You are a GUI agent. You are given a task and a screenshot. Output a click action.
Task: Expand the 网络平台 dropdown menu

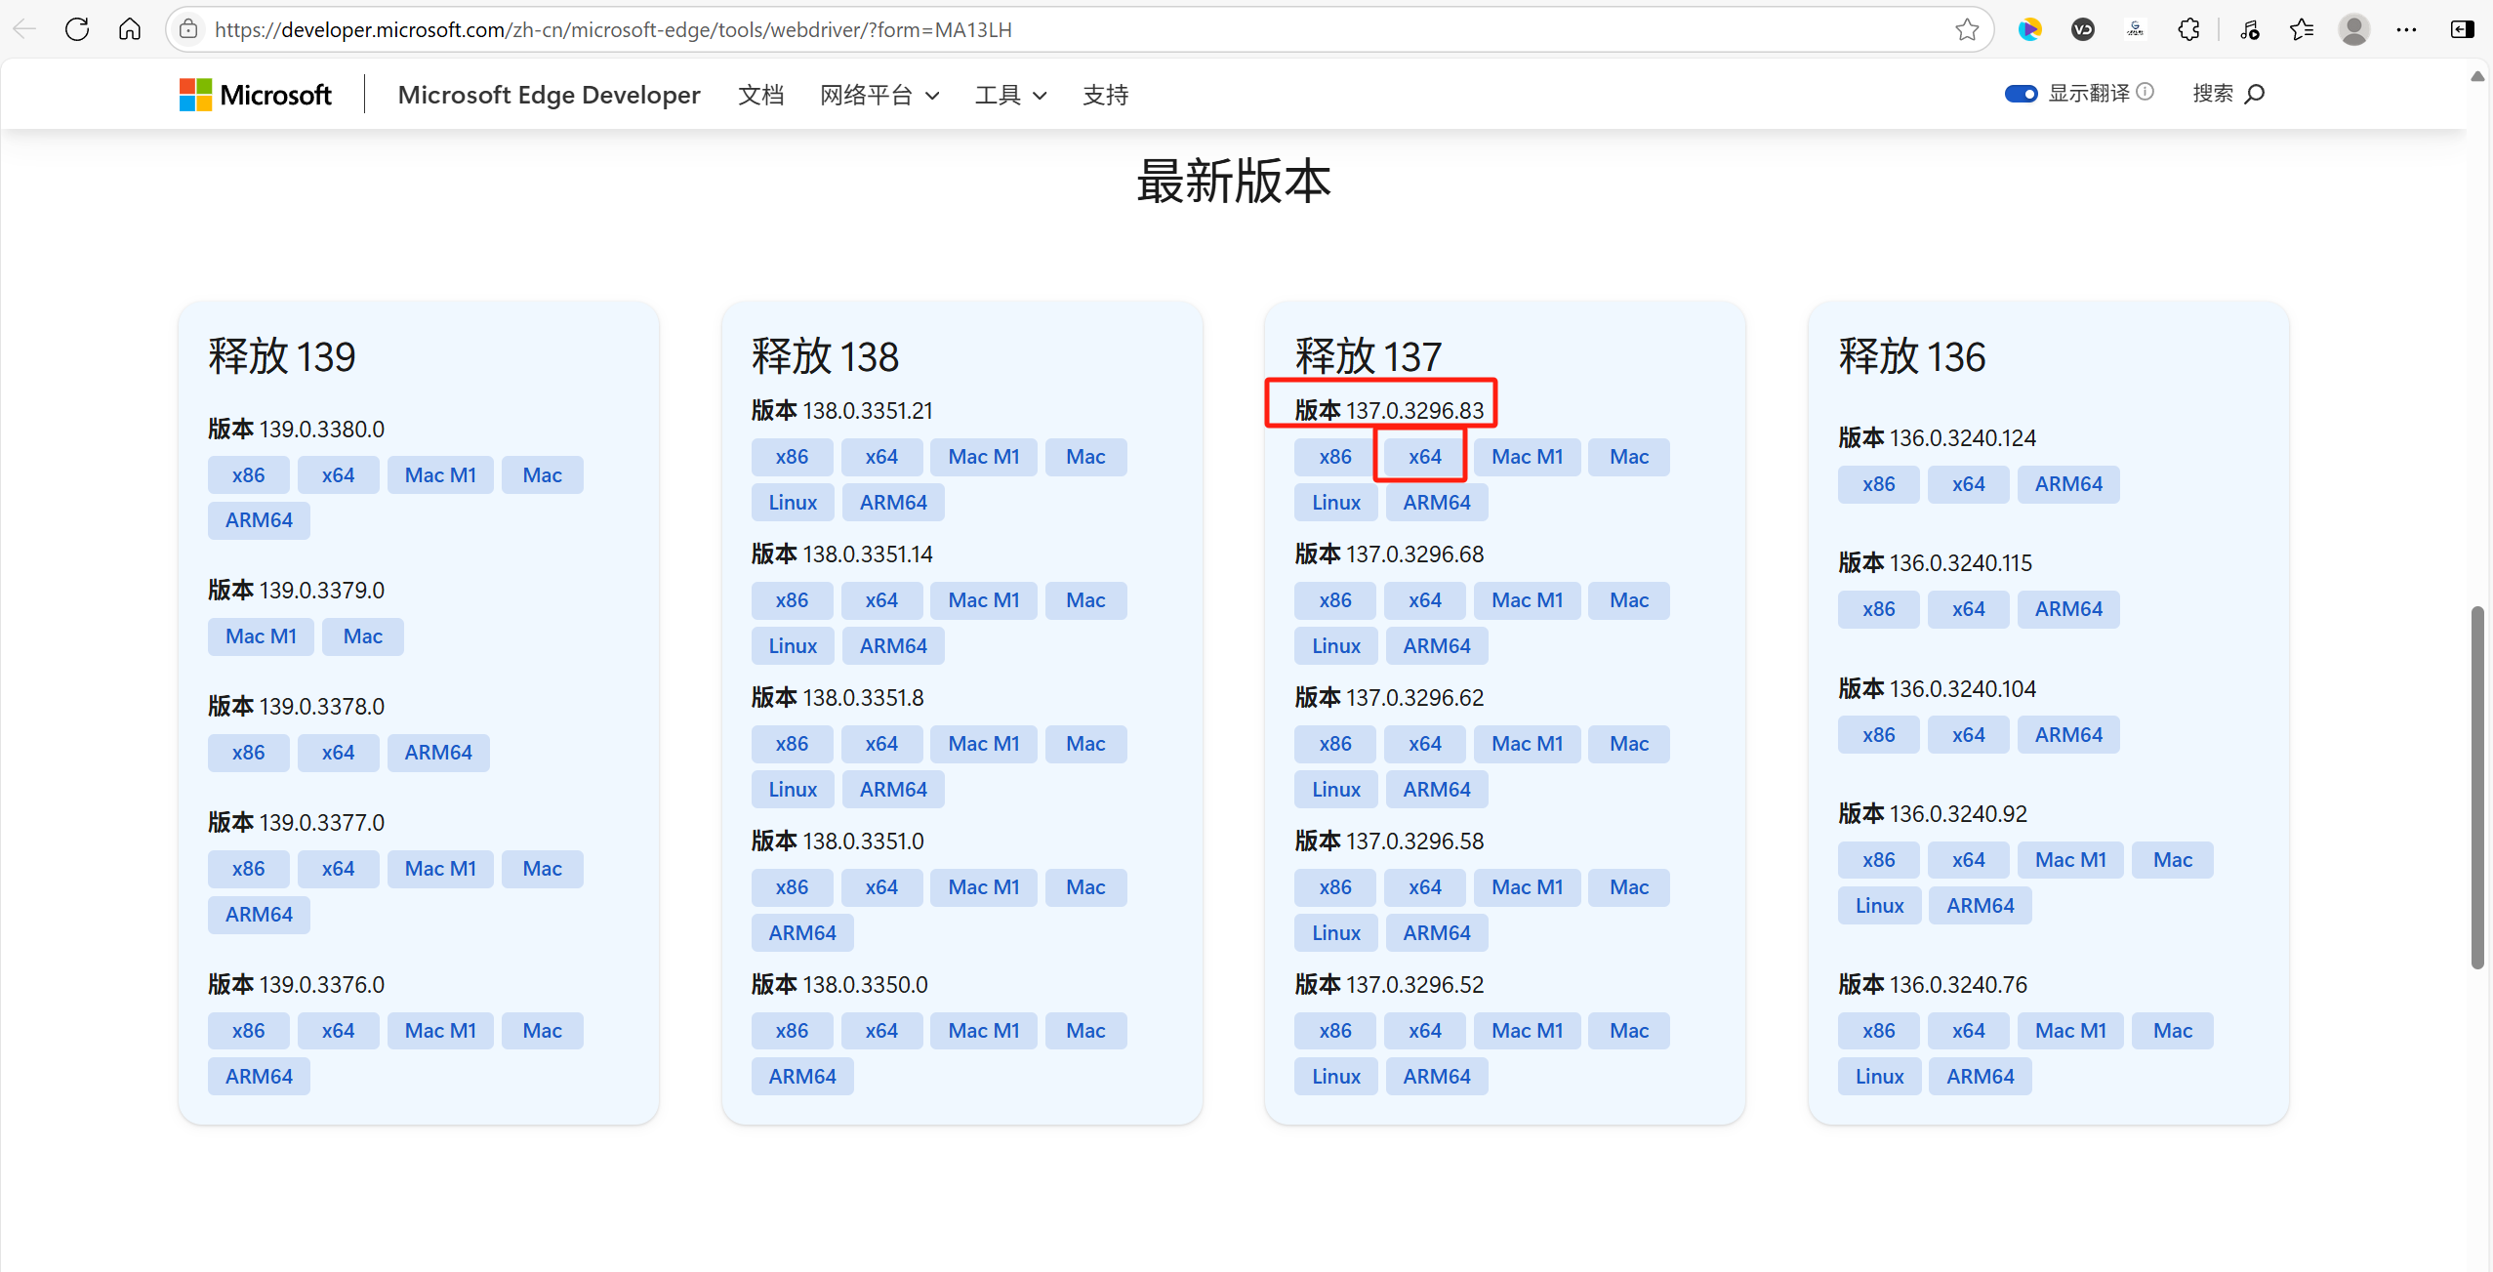[879, 95]
